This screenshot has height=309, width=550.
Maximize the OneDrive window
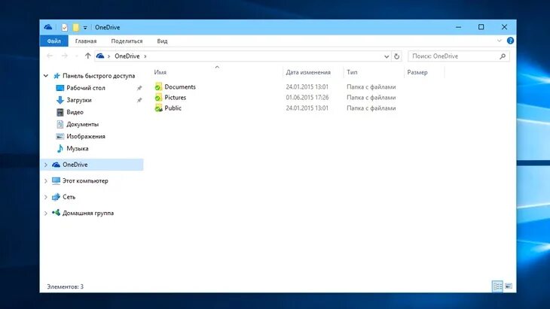(481, 27)
